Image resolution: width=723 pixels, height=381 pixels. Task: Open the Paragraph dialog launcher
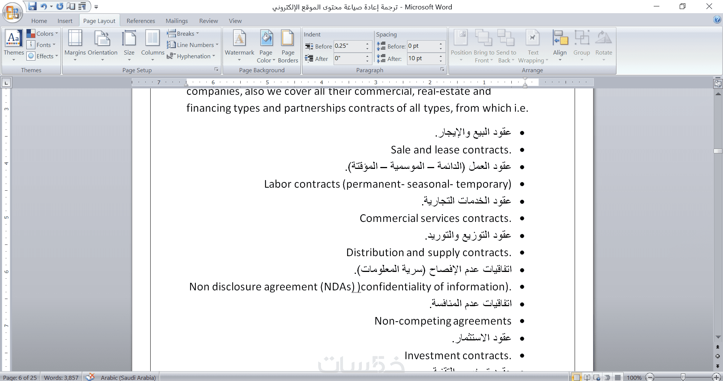442,69
